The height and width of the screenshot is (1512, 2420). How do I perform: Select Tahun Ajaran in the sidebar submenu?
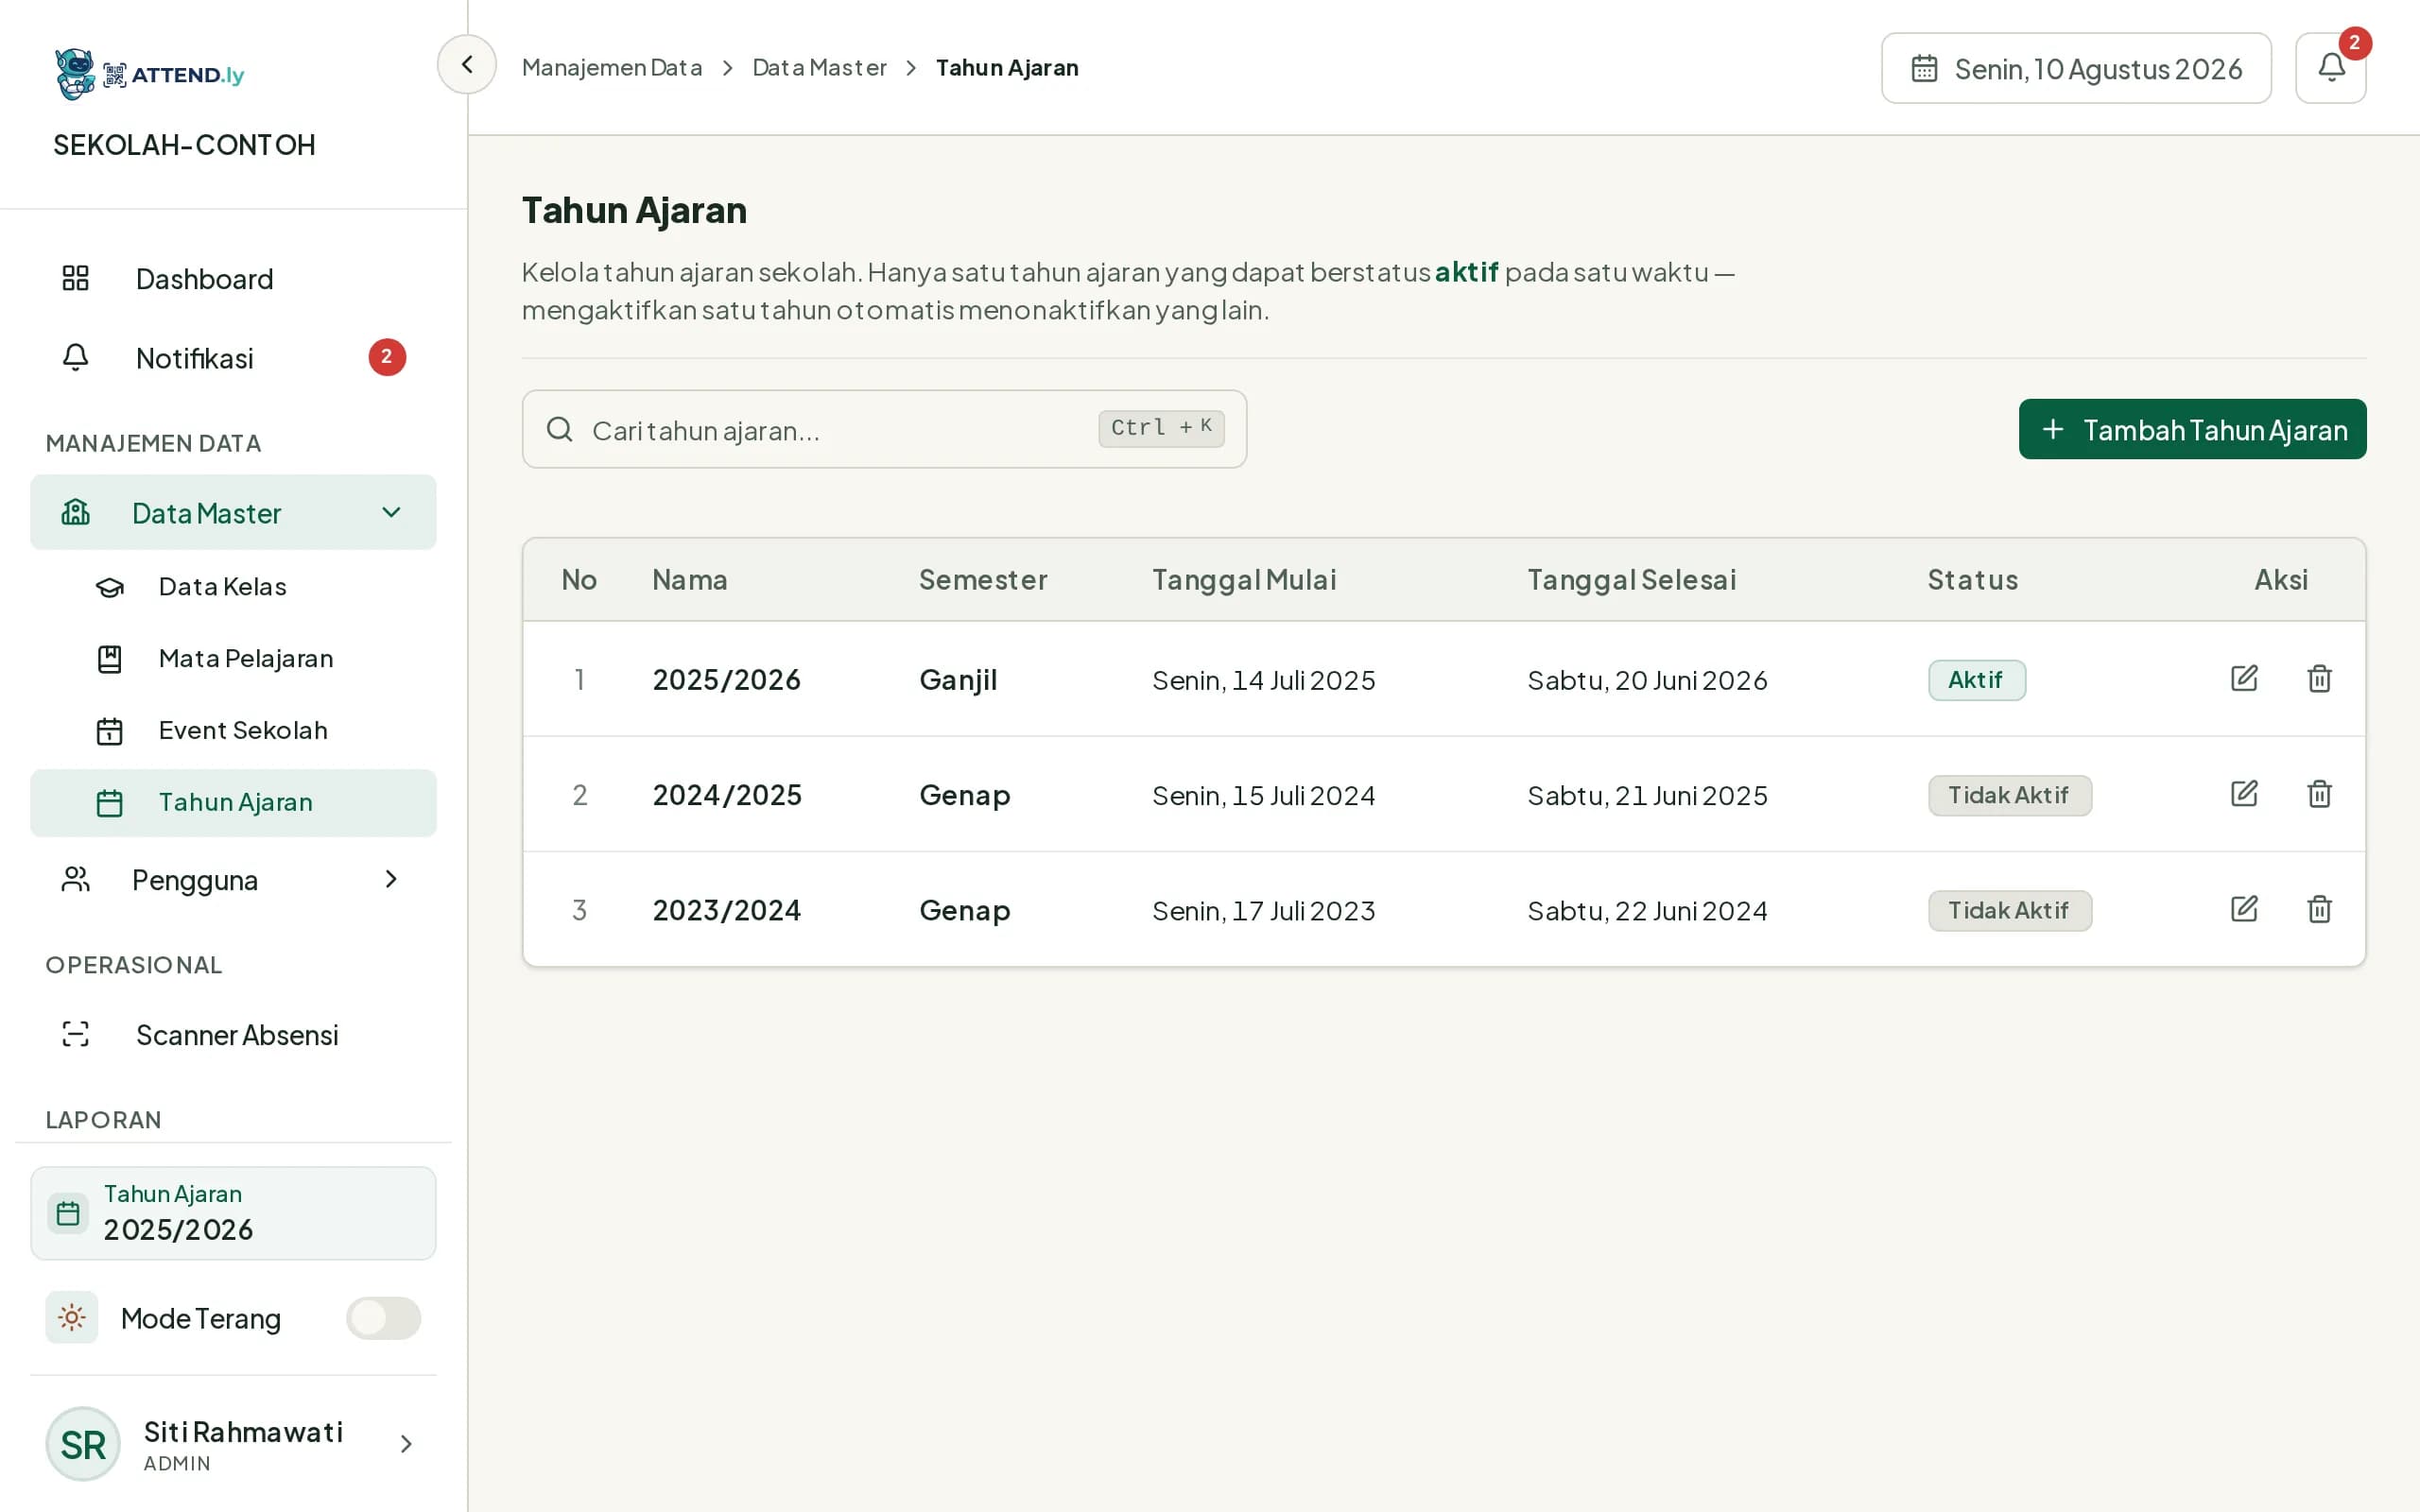233,802
